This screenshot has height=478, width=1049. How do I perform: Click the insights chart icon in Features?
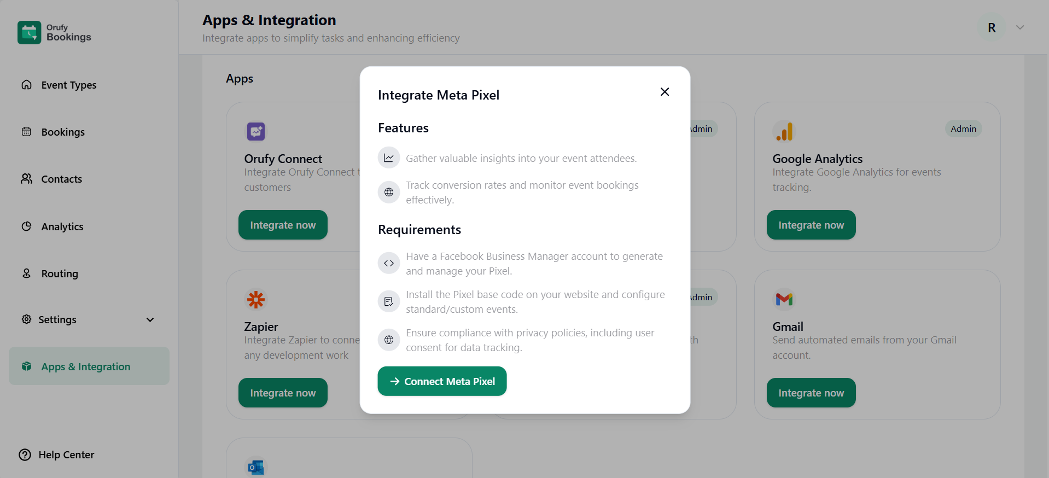click(389, 158)
